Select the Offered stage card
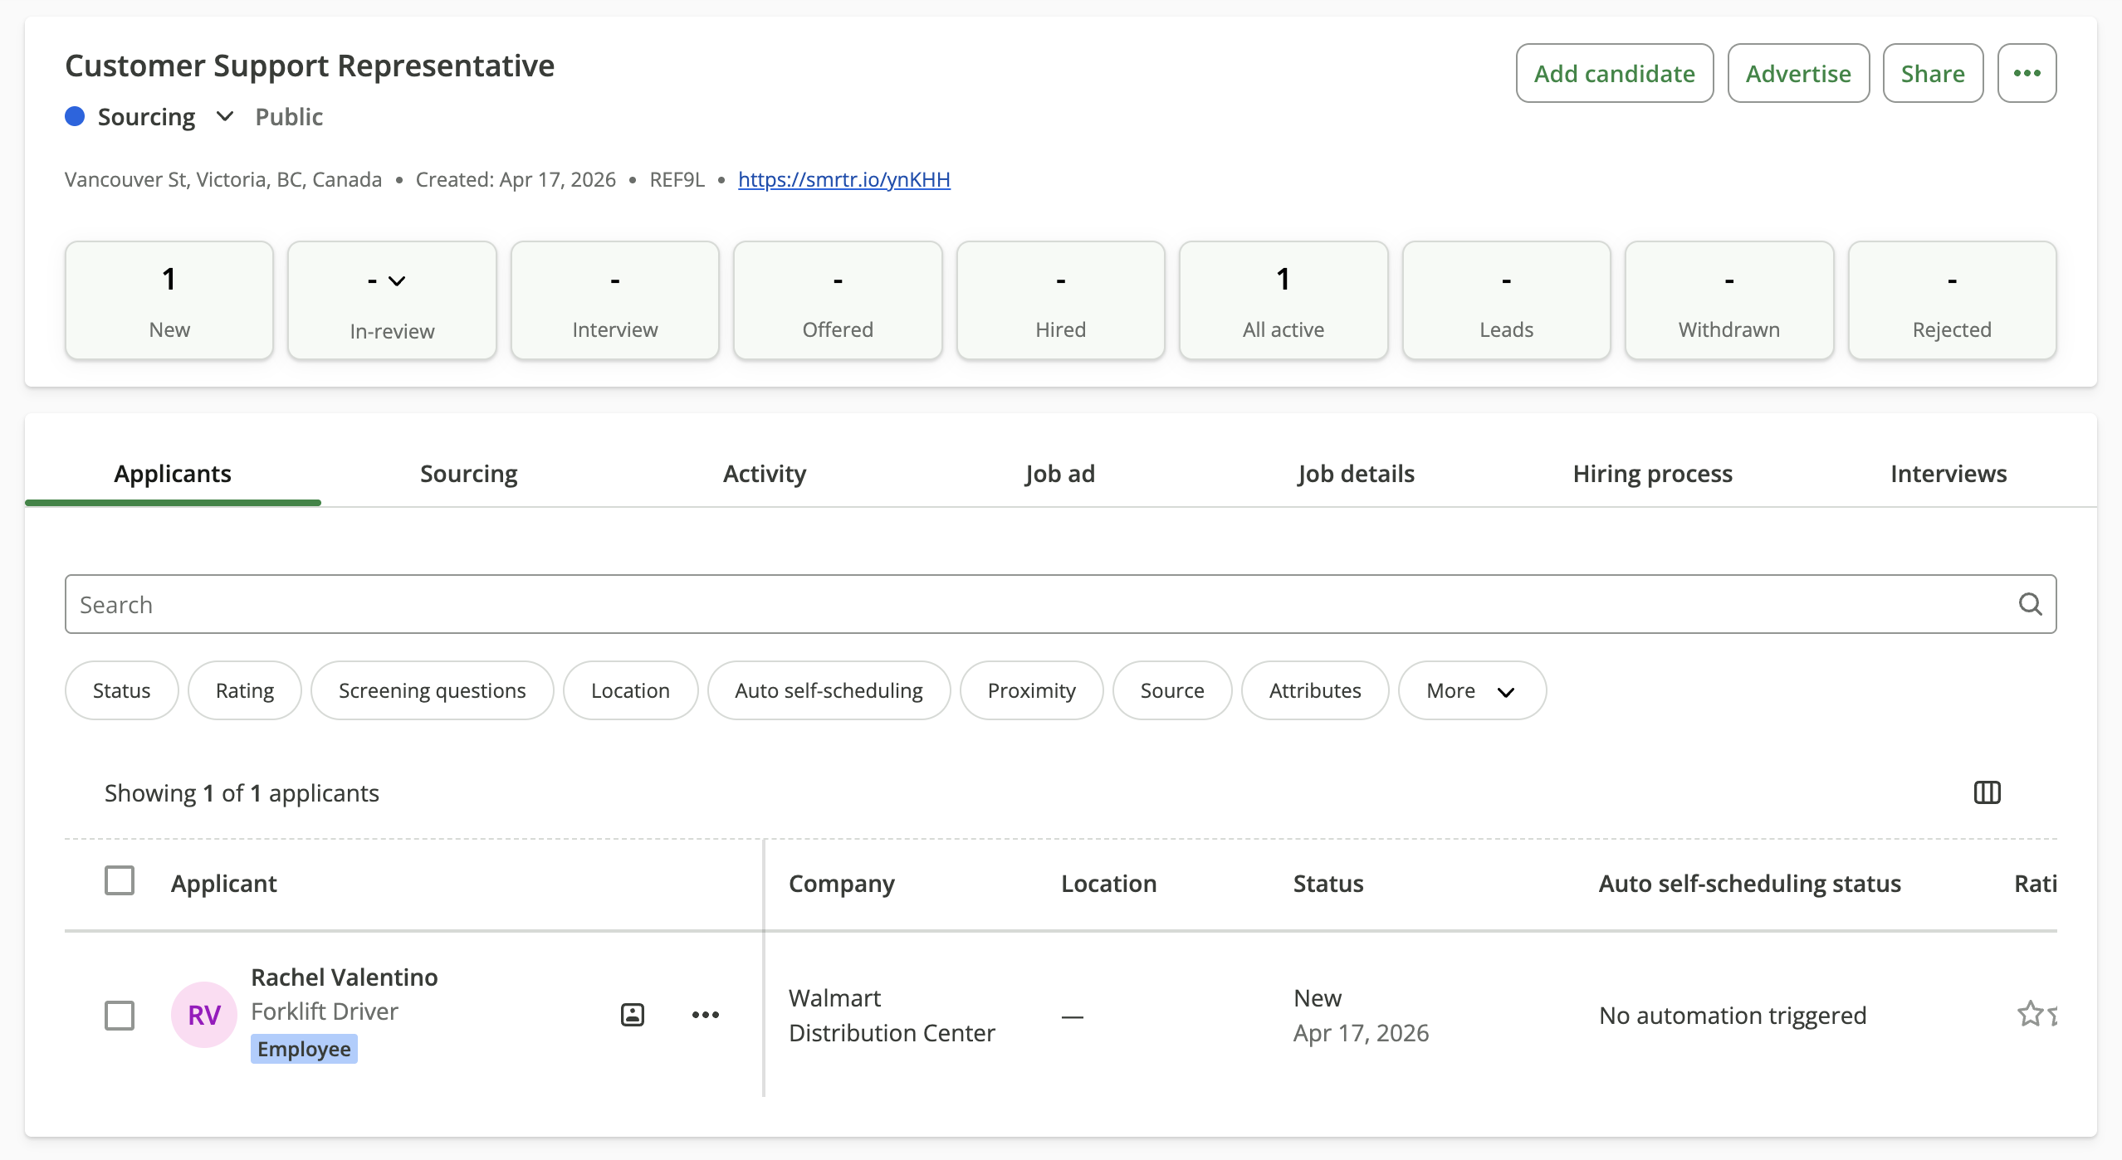Viewport: 2122px width, 1160px height. [838, 300]
